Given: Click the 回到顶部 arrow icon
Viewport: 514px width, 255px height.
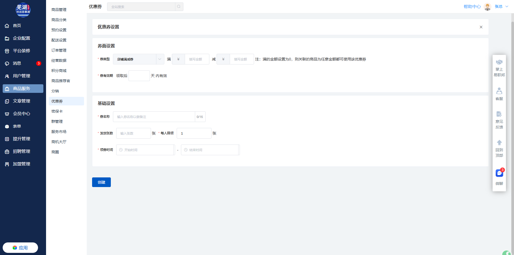Looking at the screenshot, I should (499, 143).
